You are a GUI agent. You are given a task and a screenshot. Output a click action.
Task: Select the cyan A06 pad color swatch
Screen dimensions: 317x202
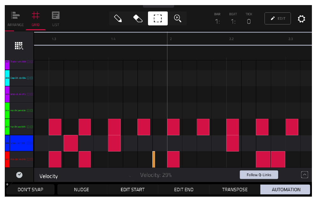coord(7,78)
